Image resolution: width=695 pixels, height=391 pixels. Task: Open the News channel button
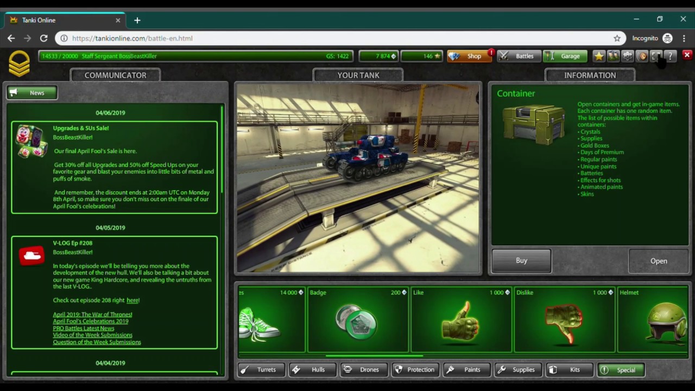32,93
